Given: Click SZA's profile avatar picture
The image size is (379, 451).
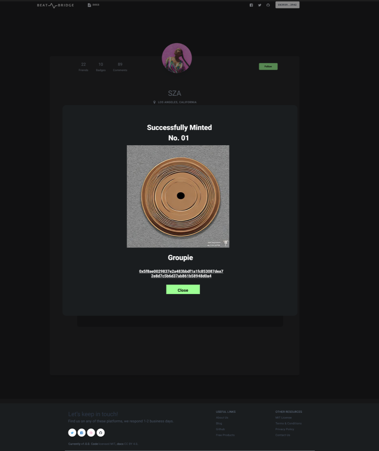Looking at the screenshot, I should point(177,58).
